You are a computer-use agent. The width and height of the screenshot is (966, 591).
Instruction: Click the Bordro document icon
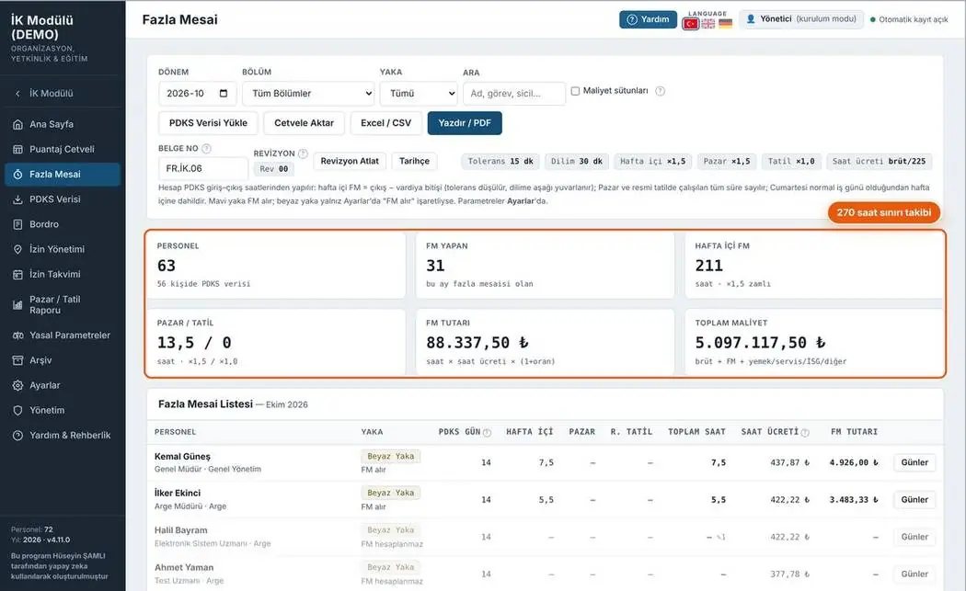click(x=17, y=224)
